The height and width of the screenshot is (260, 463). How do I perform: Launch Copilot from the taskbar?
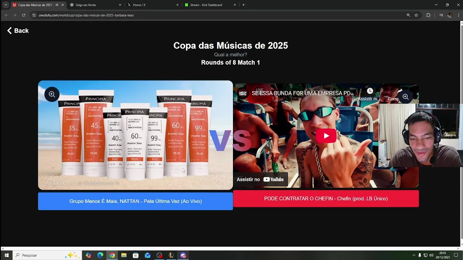point(89,255)
